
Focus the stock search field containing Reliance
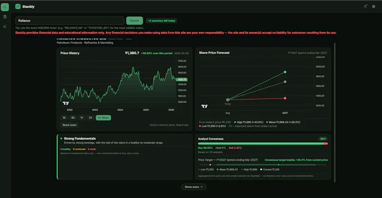70,21
